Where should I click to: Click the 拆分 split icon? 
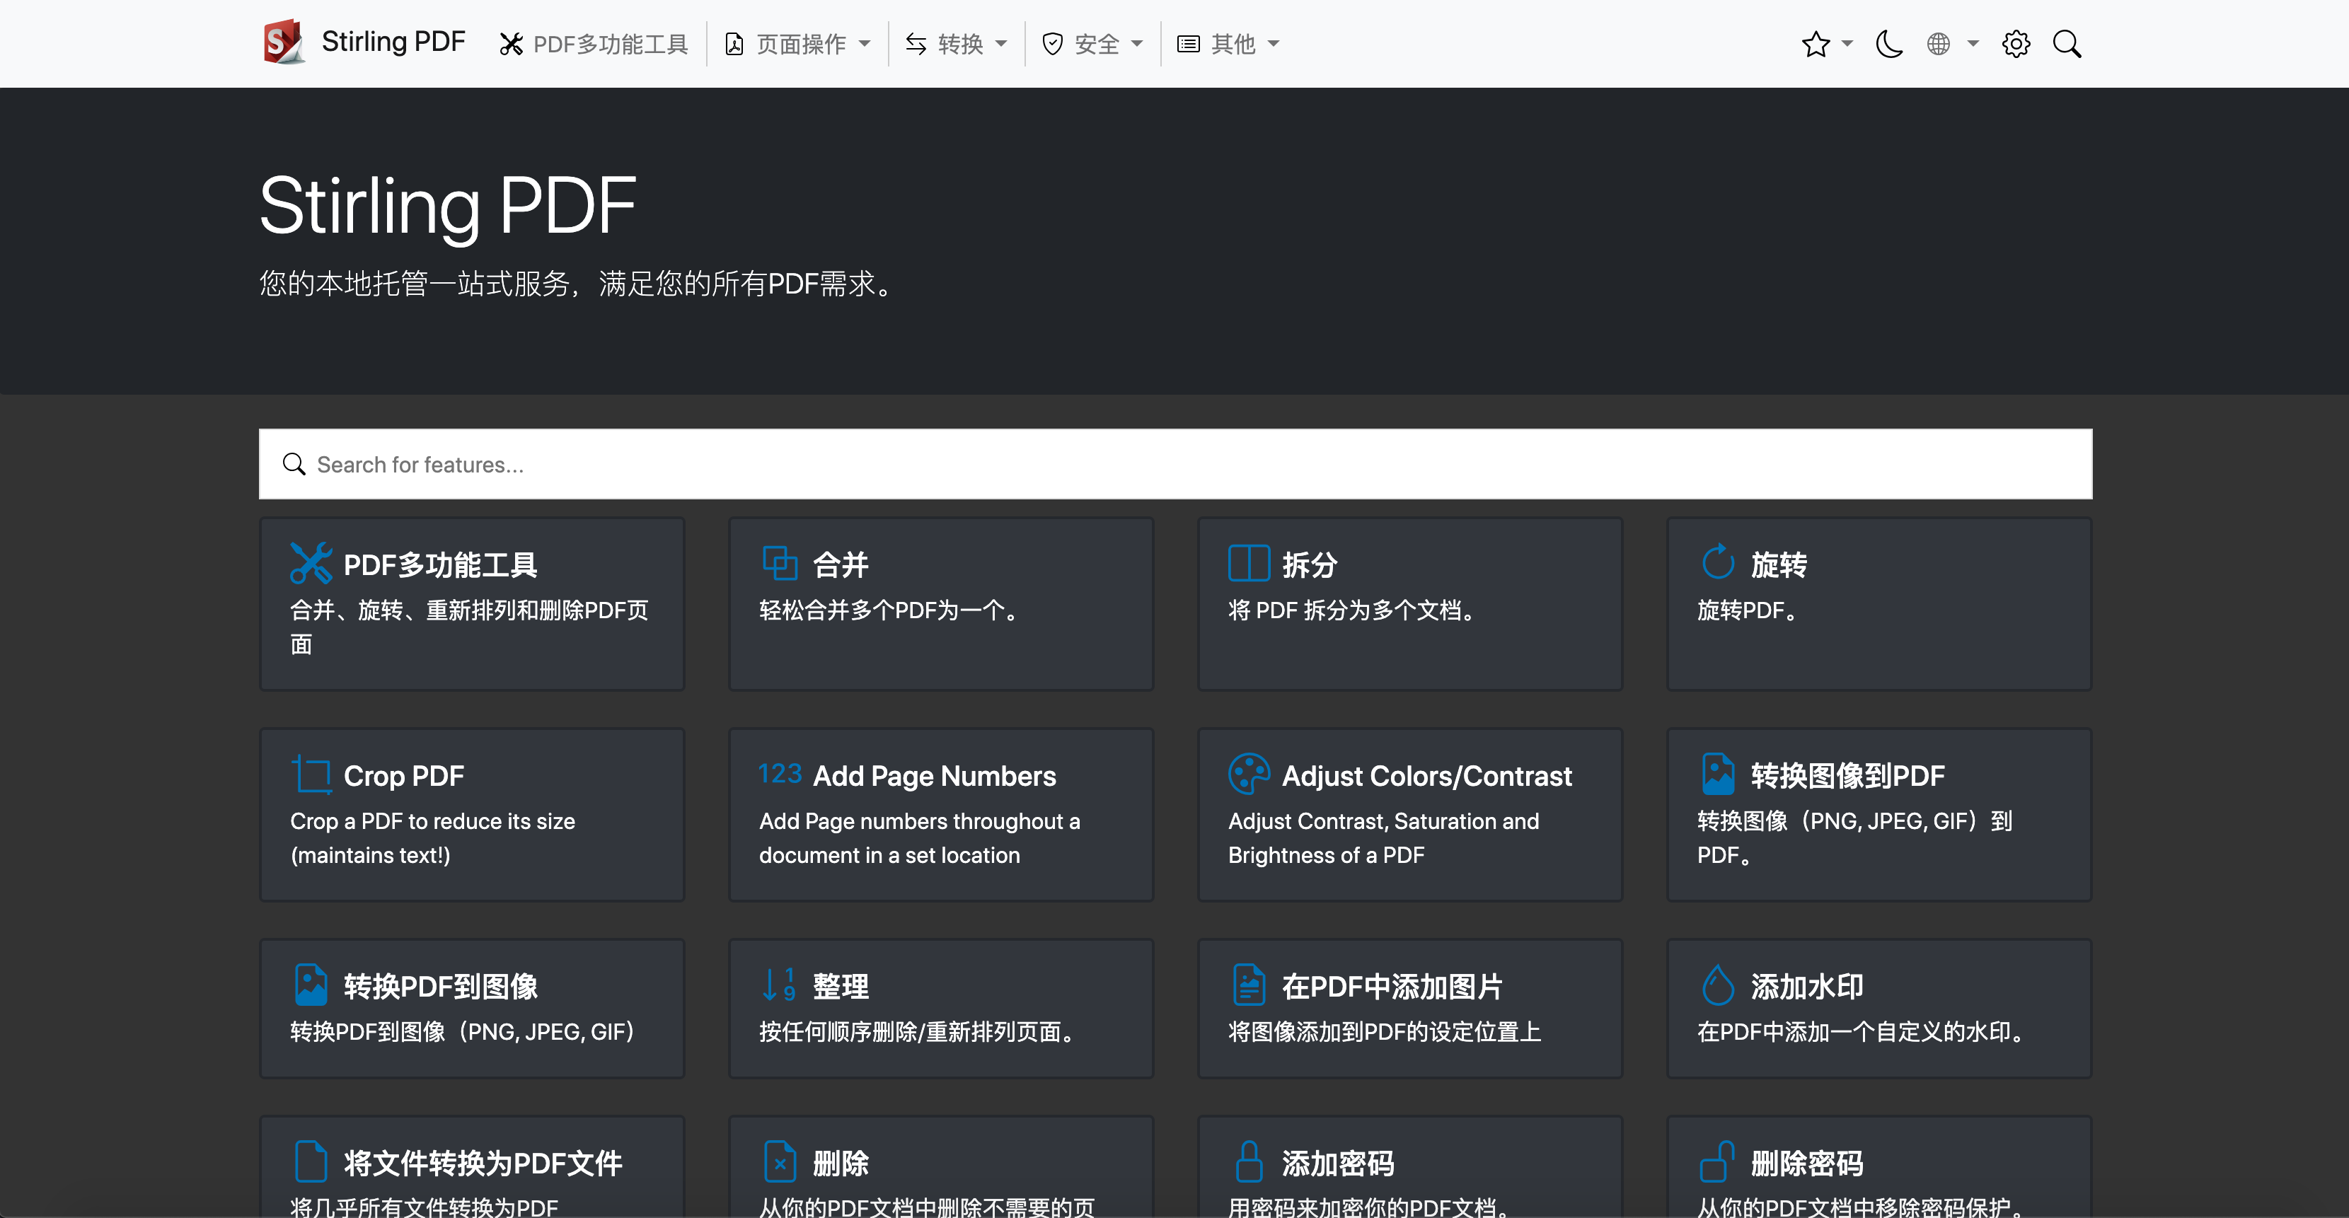coord(1248,562)
